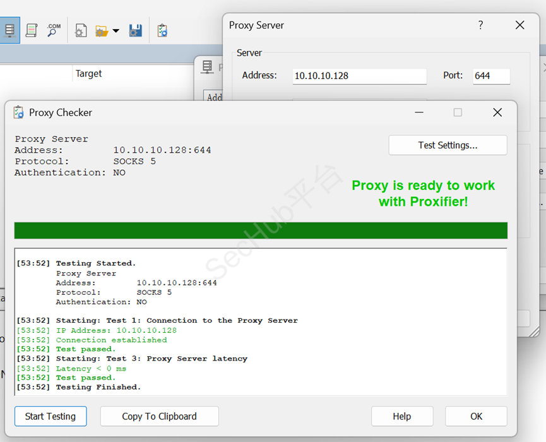Minimize the Proxy Checker window
Image resolution: width=546 pixels, height=442 pixels.
(x=419, y=112)
